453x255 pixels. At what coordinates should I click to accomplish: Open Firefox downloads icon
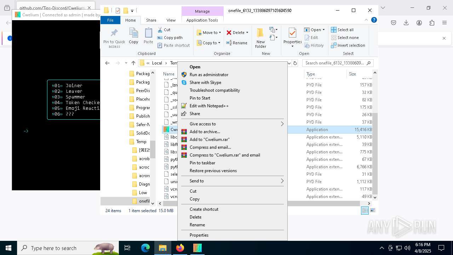tap(406, 23)
